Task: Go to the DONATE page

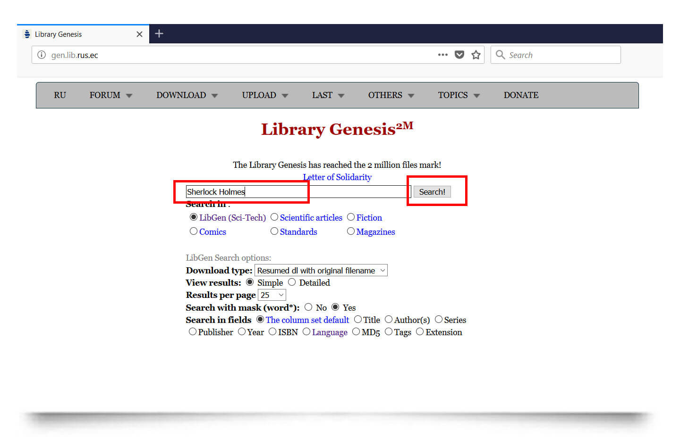Action: [x=521, y=95]
